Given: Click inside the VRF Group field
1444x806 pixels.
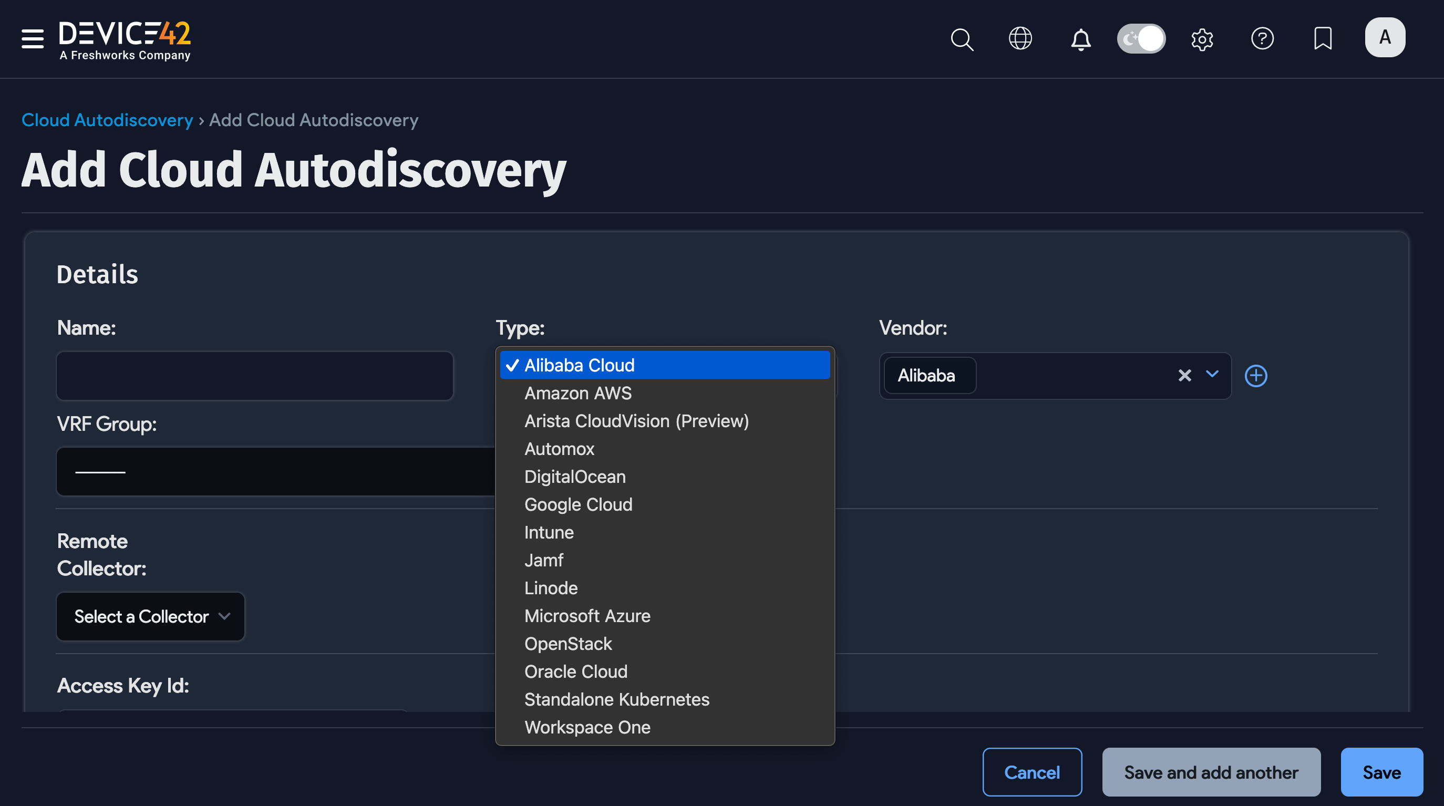Looking at the screenshot, I should point(275,471).
